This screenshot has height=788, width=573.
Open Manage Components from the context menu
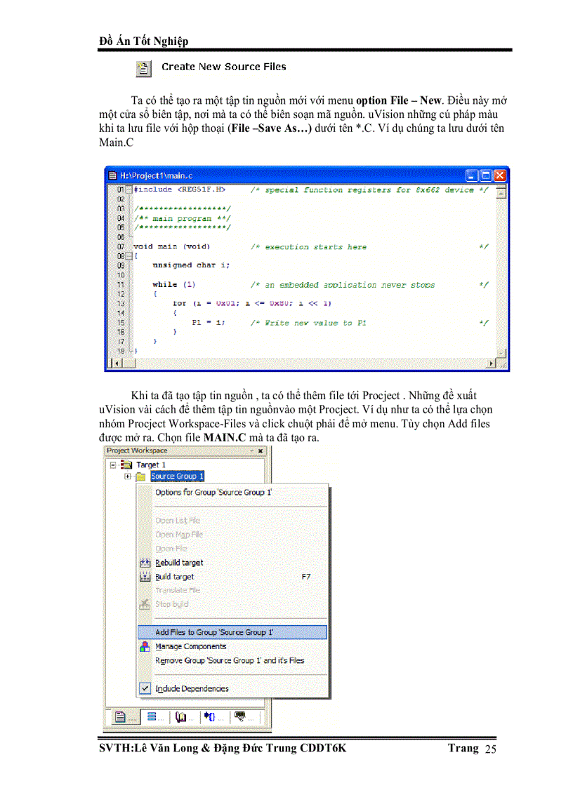click(x=190, y=646)
